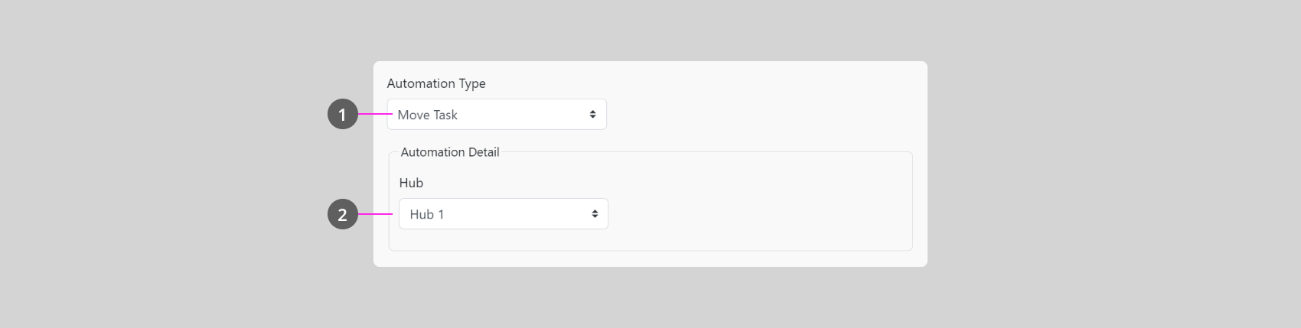Click the number 1 annotation badge
1301x328 pixels.
(x=342, y=115)
